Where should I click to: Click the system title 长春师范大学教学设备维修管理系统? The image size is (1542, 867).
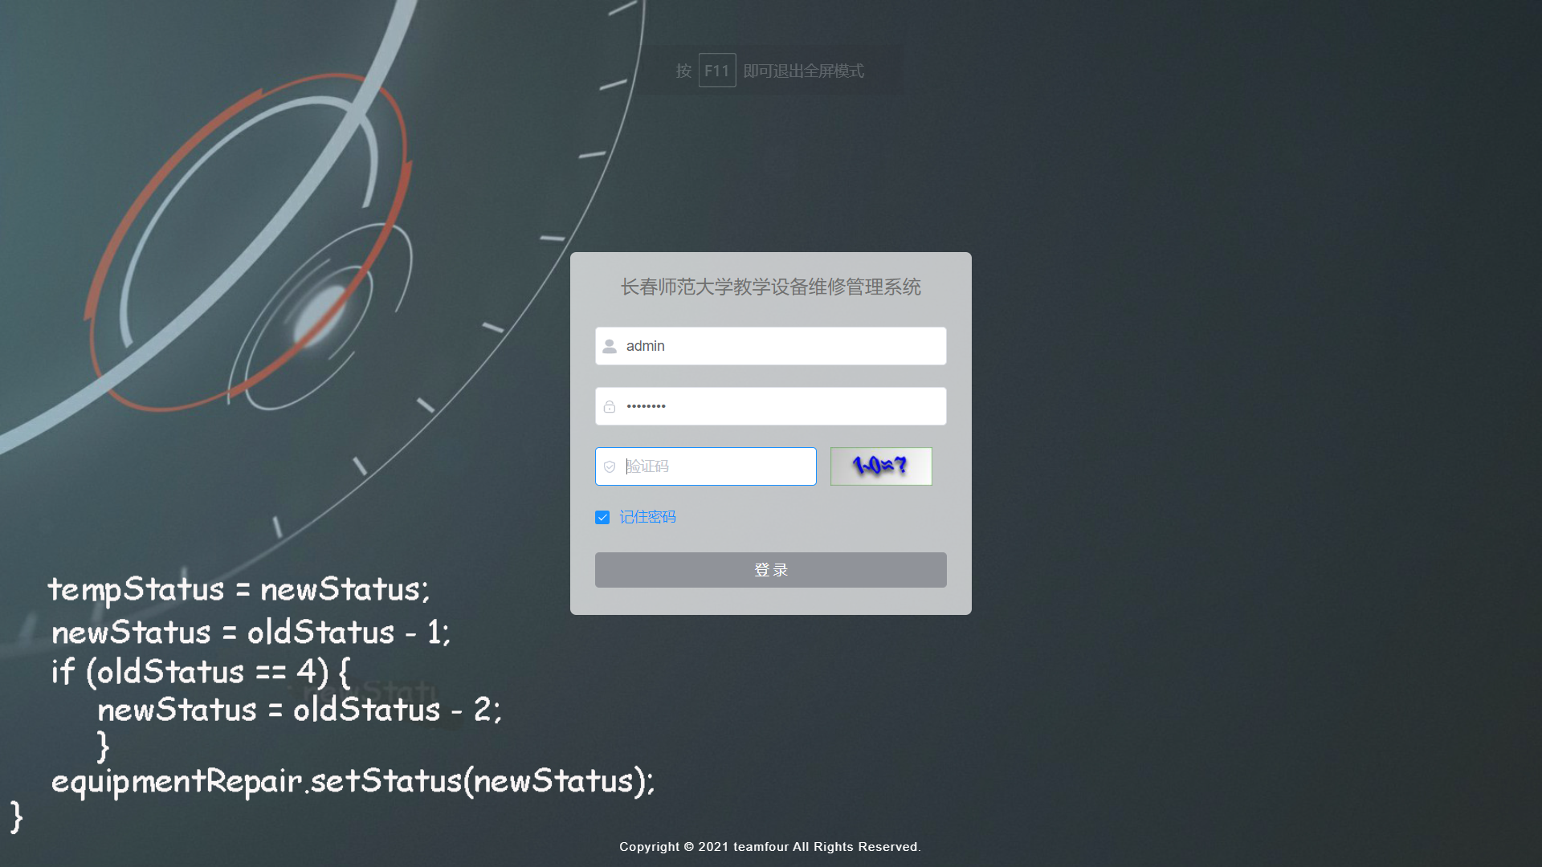pyautogui.click(x=770, y=287)
